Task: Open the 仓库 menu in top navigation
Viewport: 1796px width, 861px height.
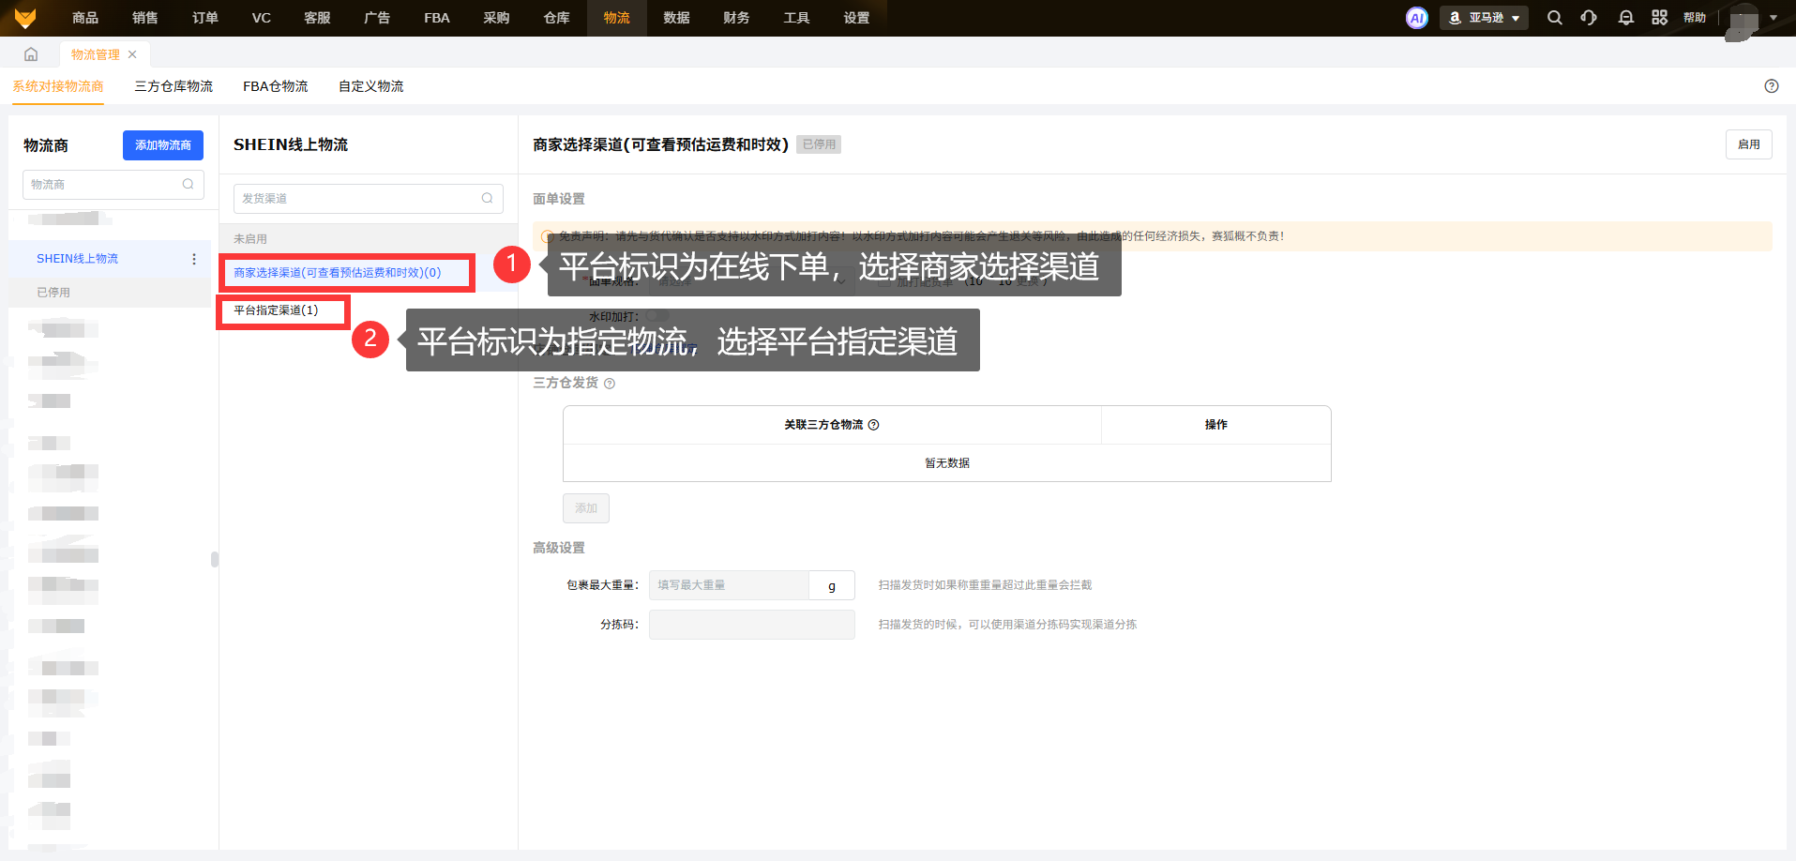Action: tap(556, 18)
